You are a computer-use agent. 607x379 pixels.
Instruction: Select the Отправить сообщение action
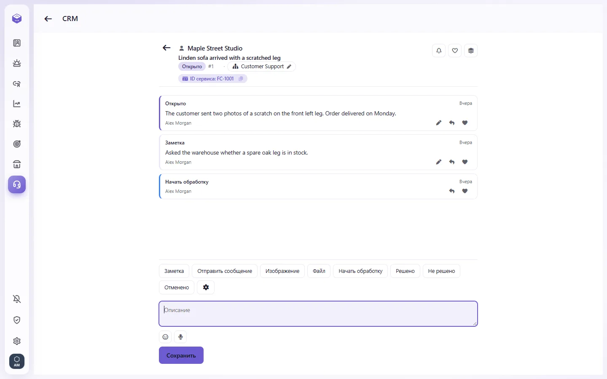click(x=225, y=271)
